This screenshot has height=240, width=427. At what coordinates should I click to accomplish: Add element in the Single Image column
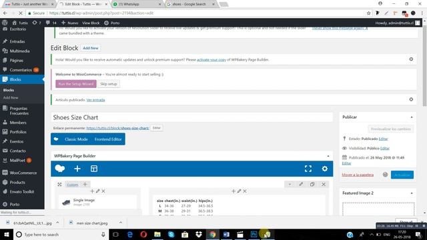(92, 191)
